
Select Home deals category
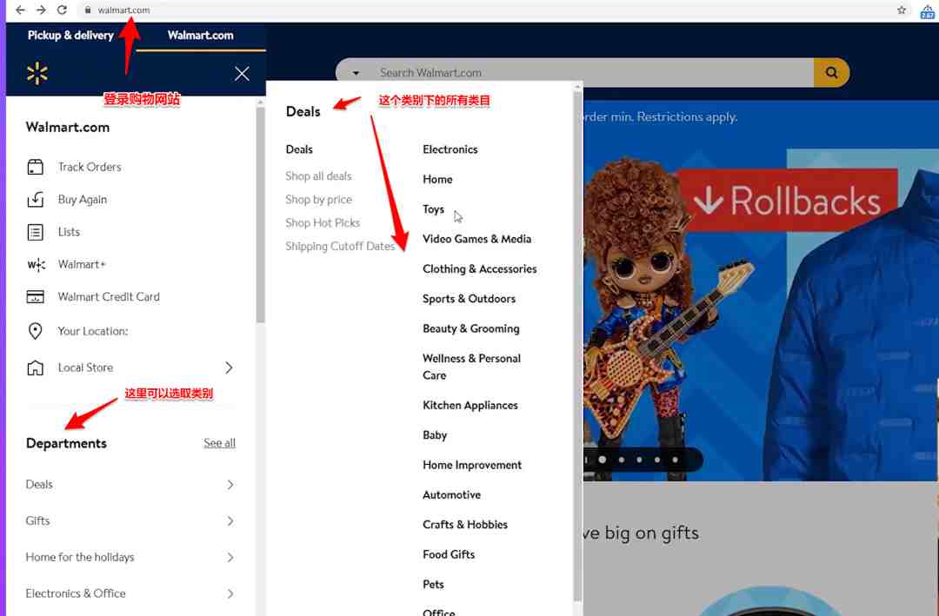coord(437,180)
